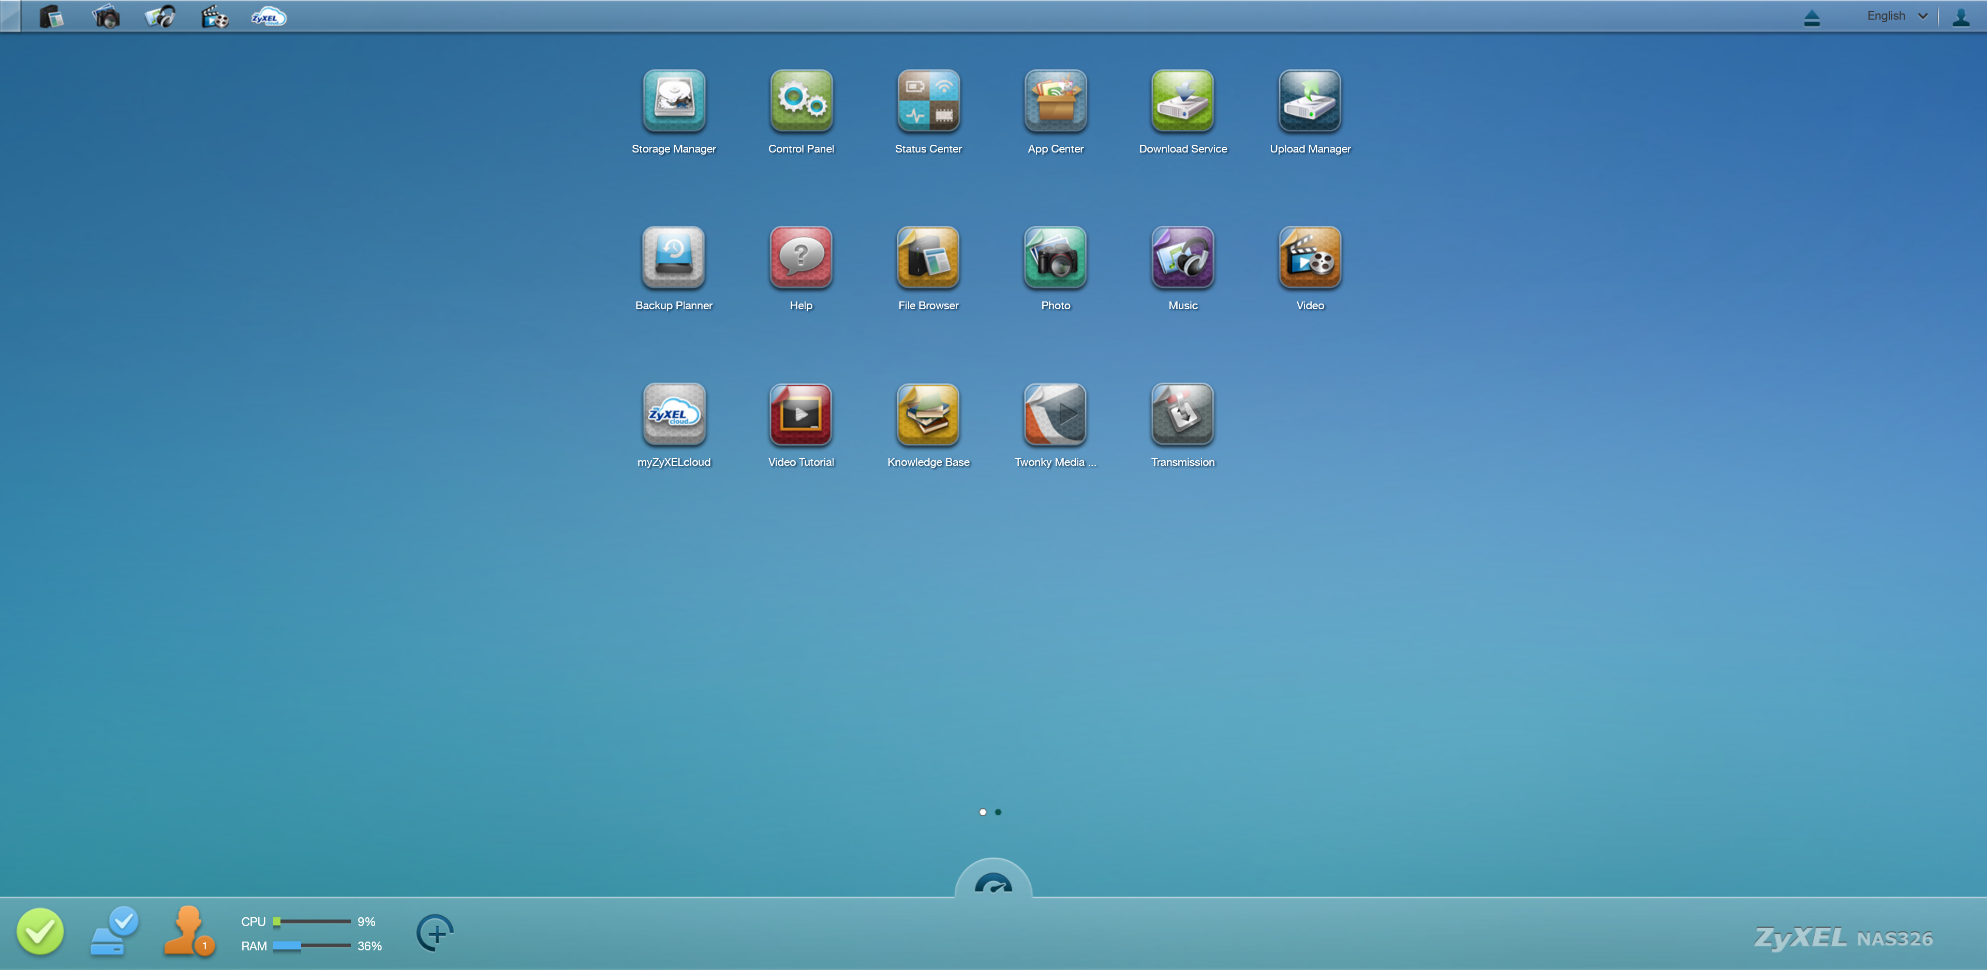Open the App Center
The height and width of the screenshot is (970, 1987).
(1055, 101)
